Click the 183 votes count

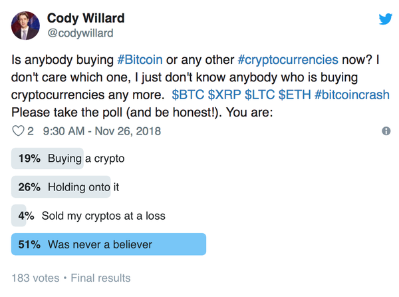35,278
